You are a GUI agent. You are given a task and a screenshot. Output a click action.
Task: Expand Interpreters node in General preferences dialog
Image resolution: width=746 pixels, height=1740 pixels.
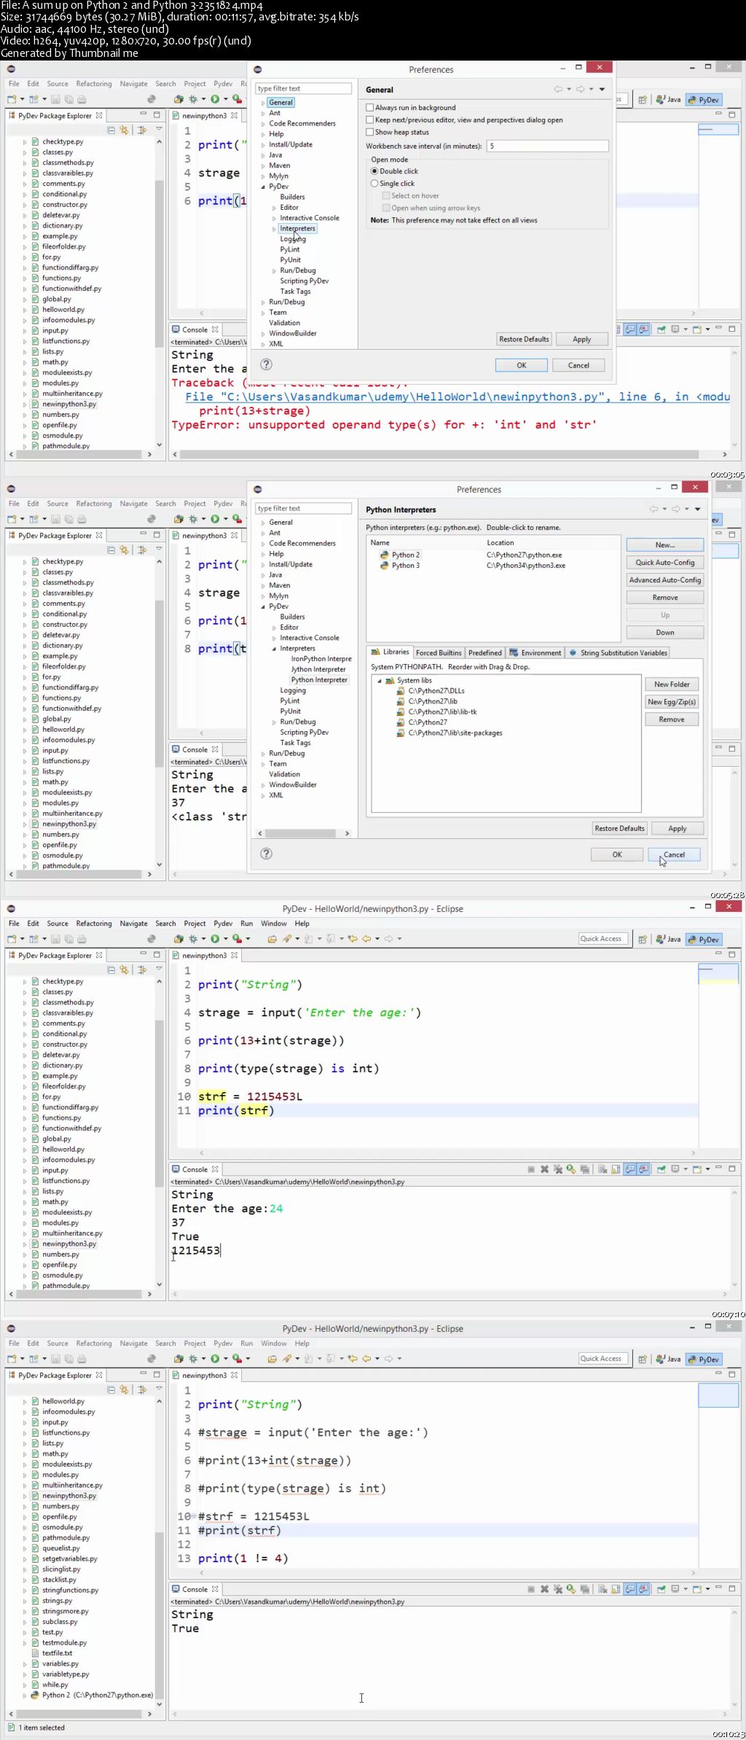[x=275, y=229]
